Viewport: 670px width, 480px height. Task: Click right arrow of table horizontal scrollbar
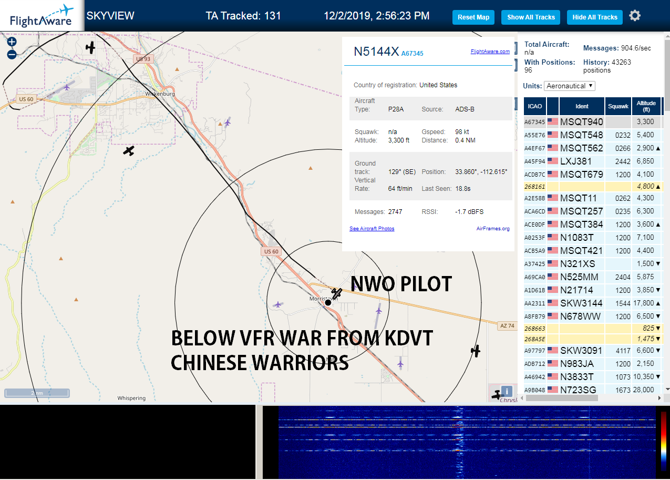659,398
